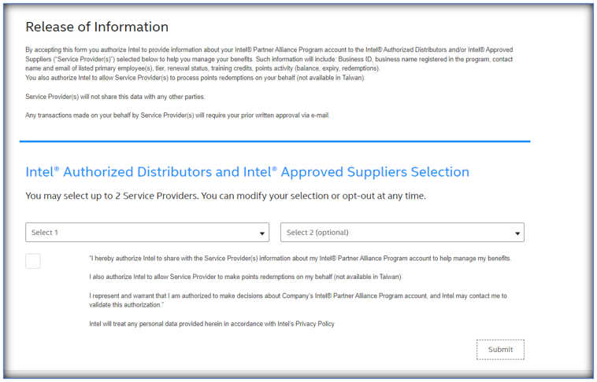Click the Authorized Distributors and Approved Suppliers heading
Viewport: 597px width, 382px height.
247,172
